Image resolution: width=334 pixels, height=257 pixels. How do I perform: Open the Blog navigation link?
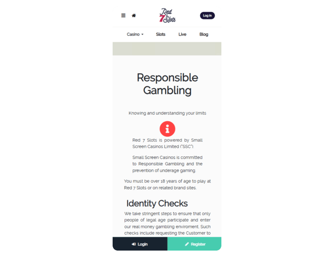tap(204, 34)
